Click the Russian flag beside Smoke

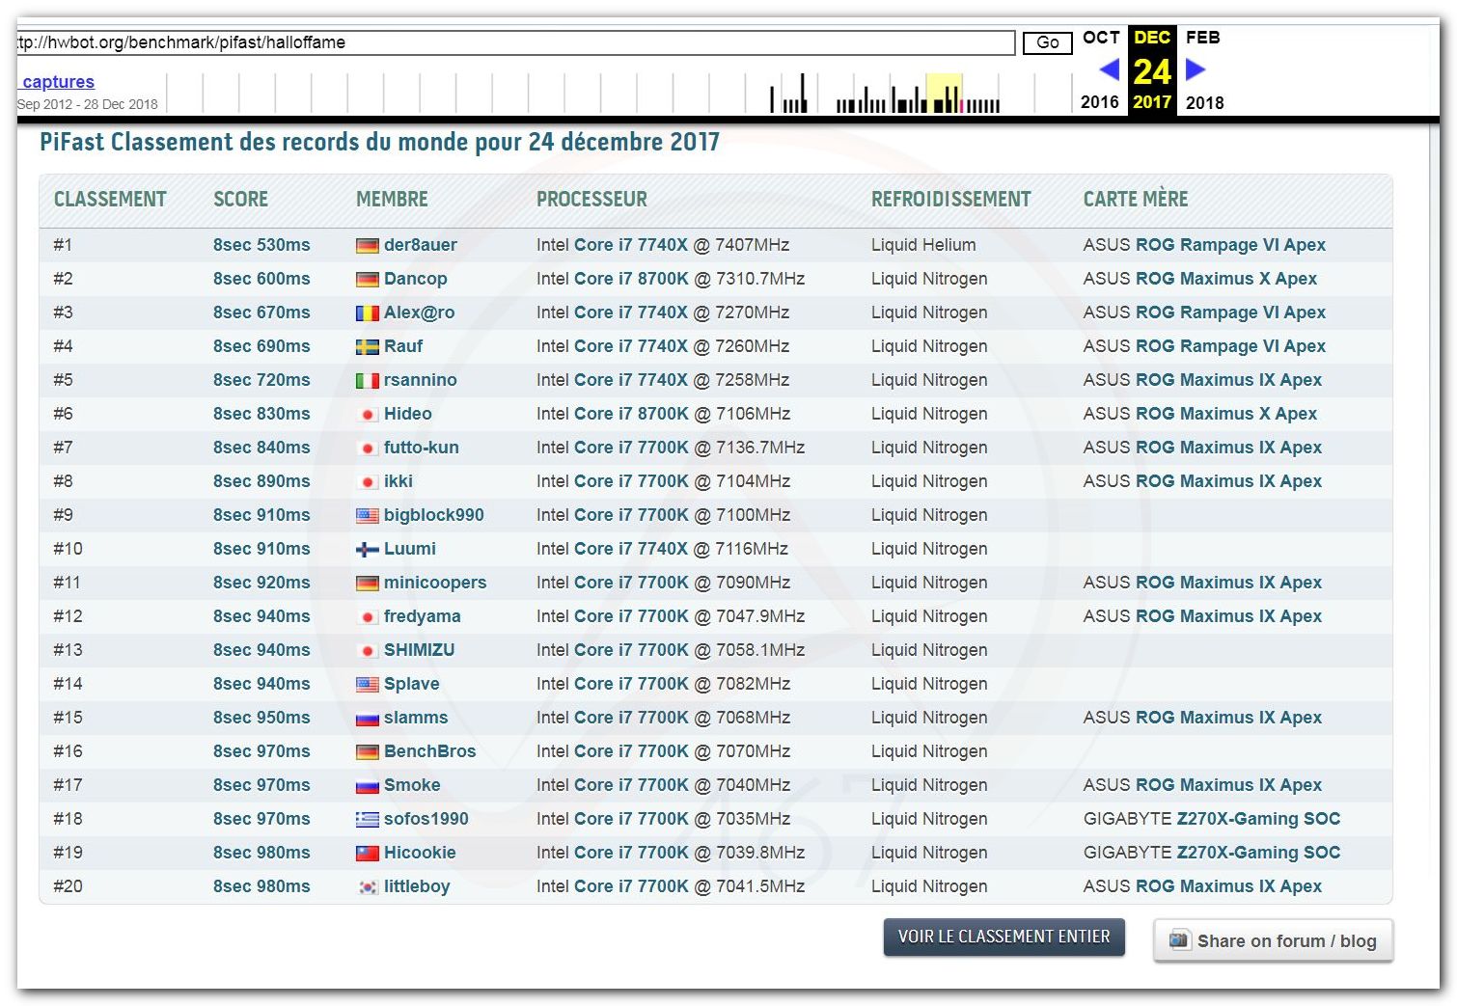368,786
